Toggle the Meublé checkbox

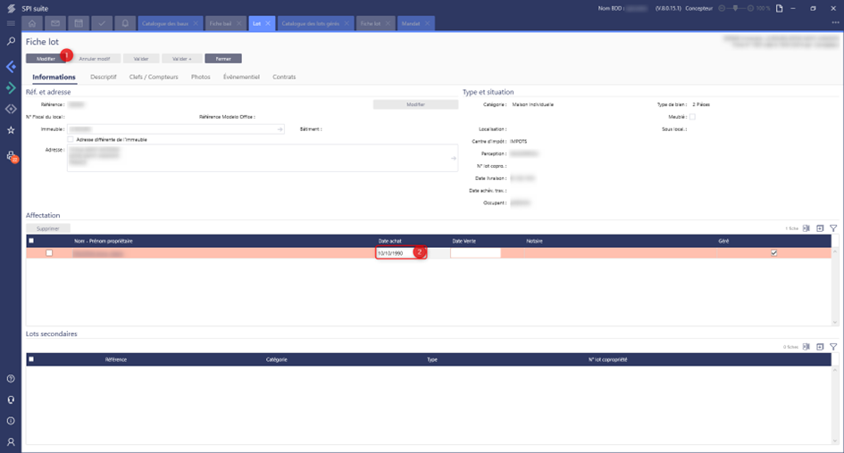(x=692, y=117)
